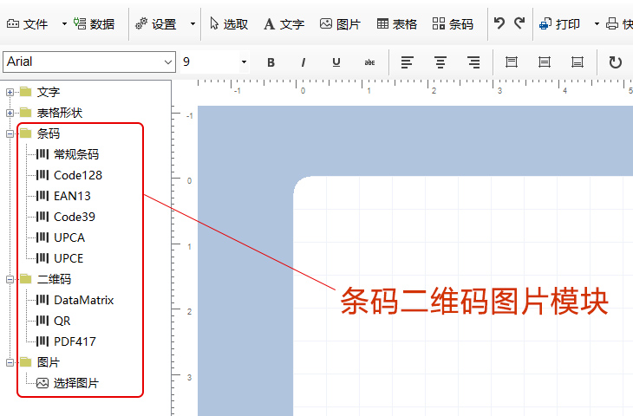The width and height of the screenshot is (633, 416).
Task: Click the redo arrow icon
Action: click(519, 23)
